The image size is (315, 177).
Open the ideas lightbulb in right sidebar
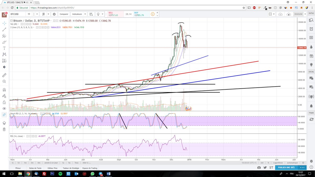coord(311,65)
